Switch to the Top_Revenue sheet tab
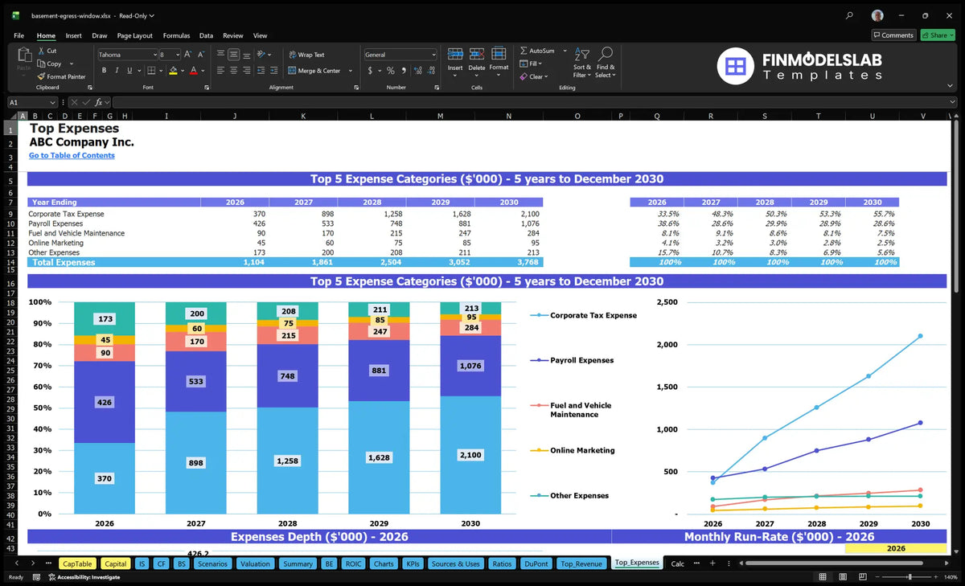The image size is (965, 586). point(581,563)
